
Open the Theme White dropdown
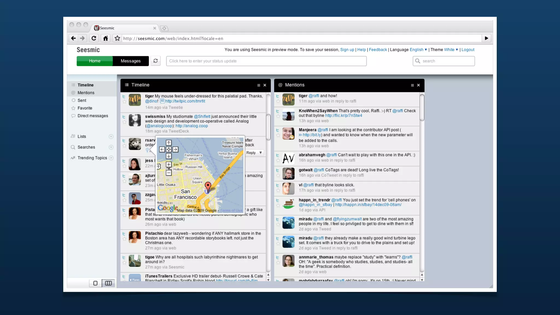coord(451,50)
